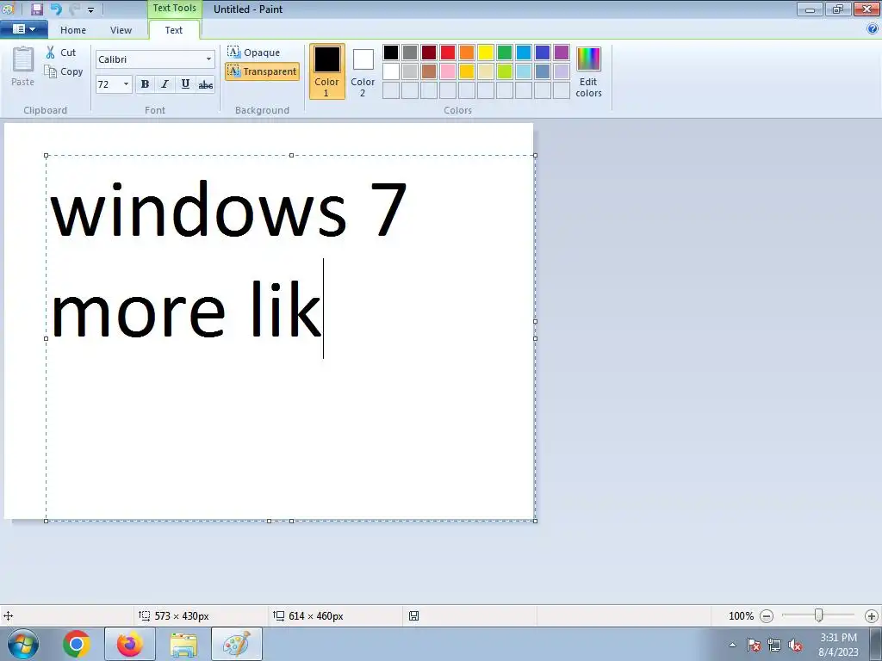Click the selection size icon in status bar
This screenshot has height=661, width=882.
(x=145, y=615)
